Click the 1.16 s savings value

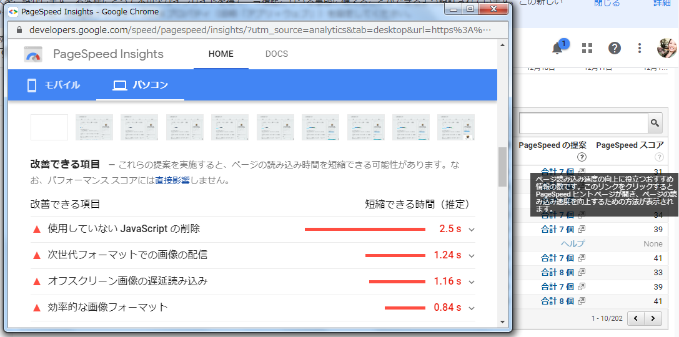point(447,281)
